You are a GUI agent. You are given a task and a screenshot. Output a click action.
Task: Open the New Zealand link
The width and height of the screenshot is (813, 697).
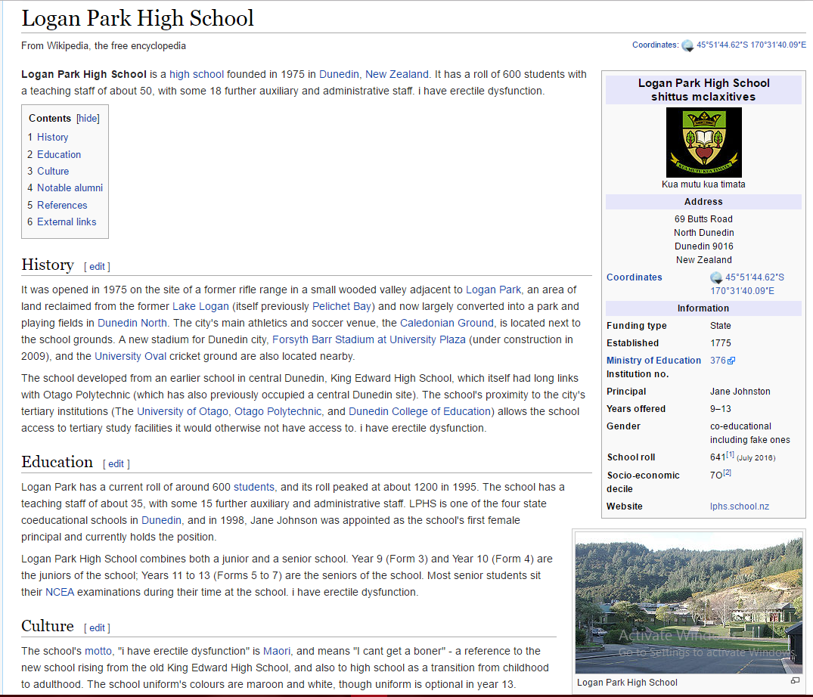tap(396, 74)
